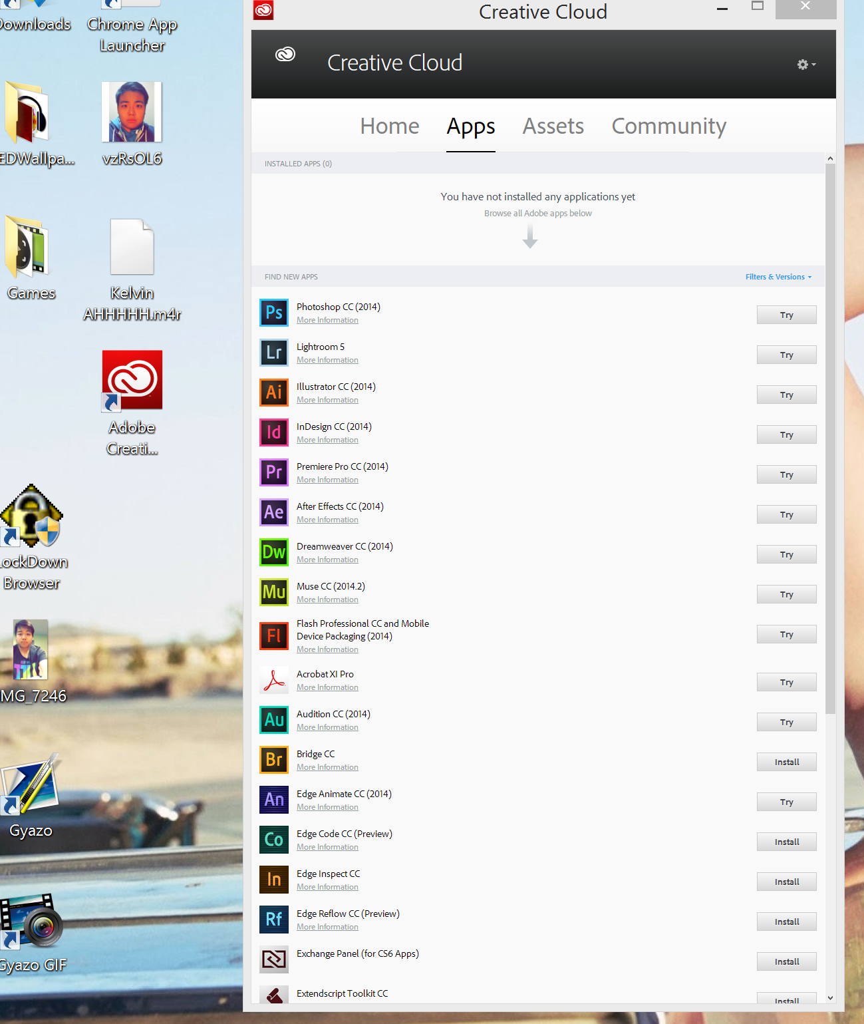The width and height of the screenshot is (864, 1024).
Task: Open the gear settings menu in header
Action: pos(806,65)
